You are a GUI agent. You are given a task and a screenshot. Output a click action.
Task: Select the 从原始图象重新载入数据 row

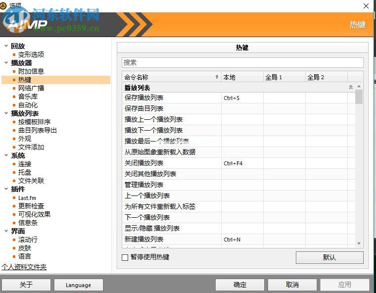click(x=238, y=152)
